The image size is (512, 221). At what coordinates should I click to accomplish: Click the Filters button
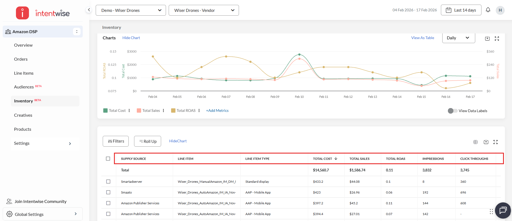tap(116, 141)
